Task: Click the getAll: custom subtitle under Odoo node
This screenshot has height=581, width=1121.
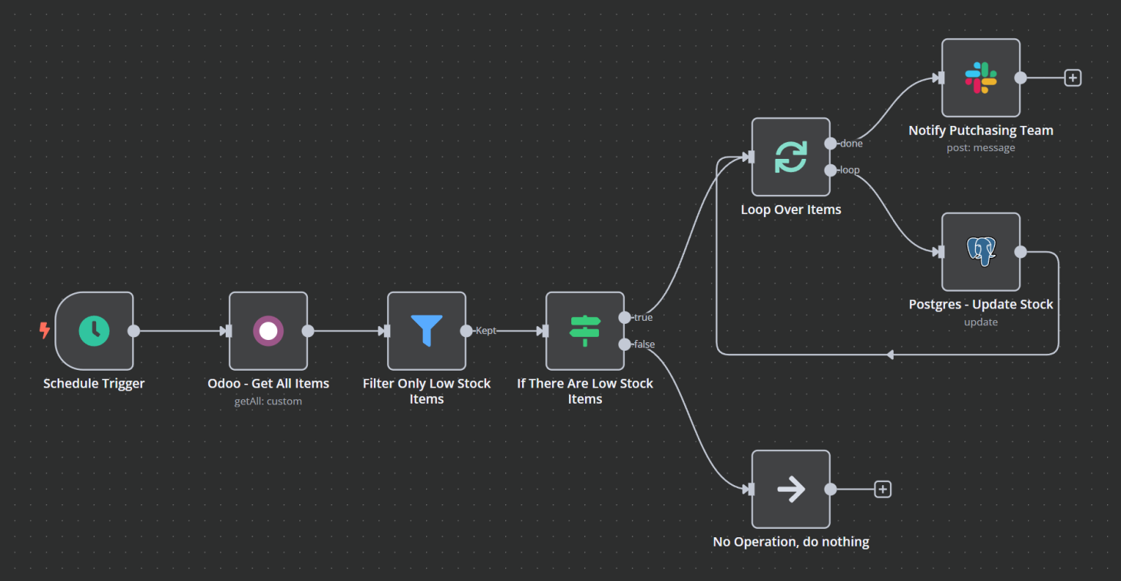Action: [x=268, y=400]
